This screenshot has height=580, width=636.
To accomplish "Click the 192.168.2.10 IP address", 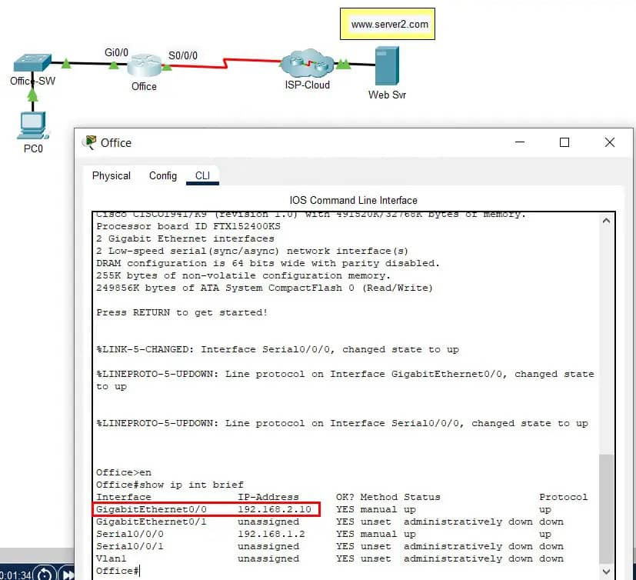I will click(275, 509).
